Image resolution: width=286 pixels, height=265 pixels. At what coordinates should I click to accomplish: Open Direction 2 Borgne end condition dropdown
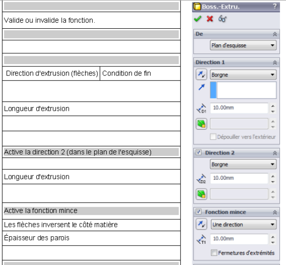pyautogui.click(x=243, y=164)
